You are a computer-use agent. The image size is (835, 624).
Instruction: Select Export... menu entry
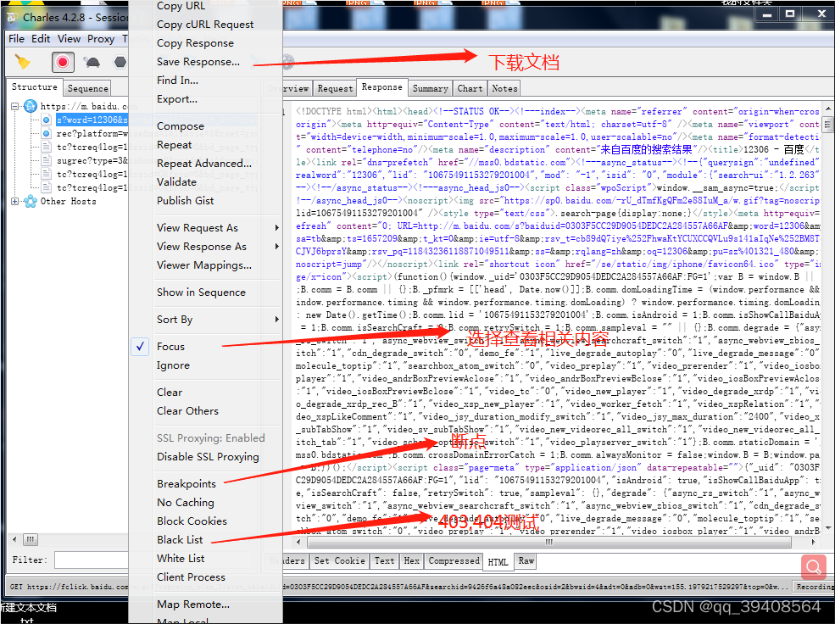pyautogui.click(x=177, y=99)
